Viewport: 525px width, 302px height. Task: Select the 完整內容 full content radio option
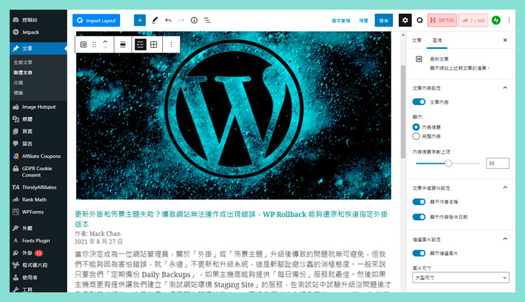click(416, 136)
